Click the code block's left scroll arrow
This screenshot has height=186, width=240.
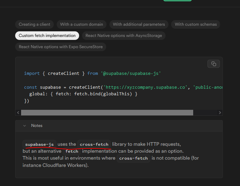pyautogui.click(x=18, y=112)
